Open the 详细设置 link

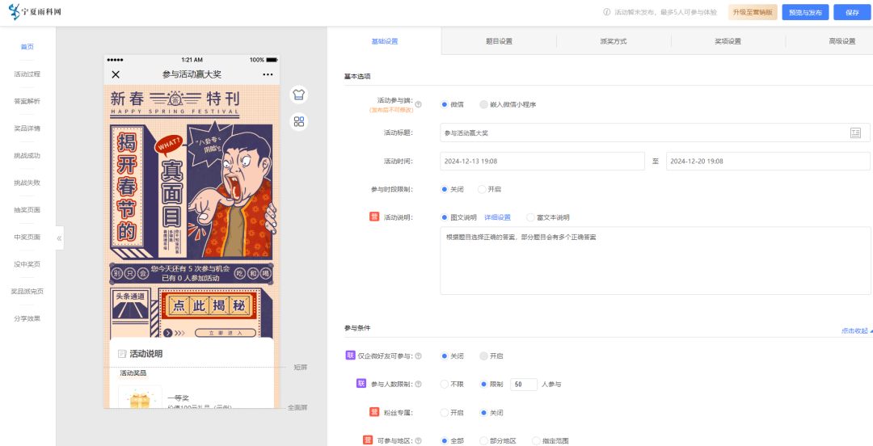[497, 217]
